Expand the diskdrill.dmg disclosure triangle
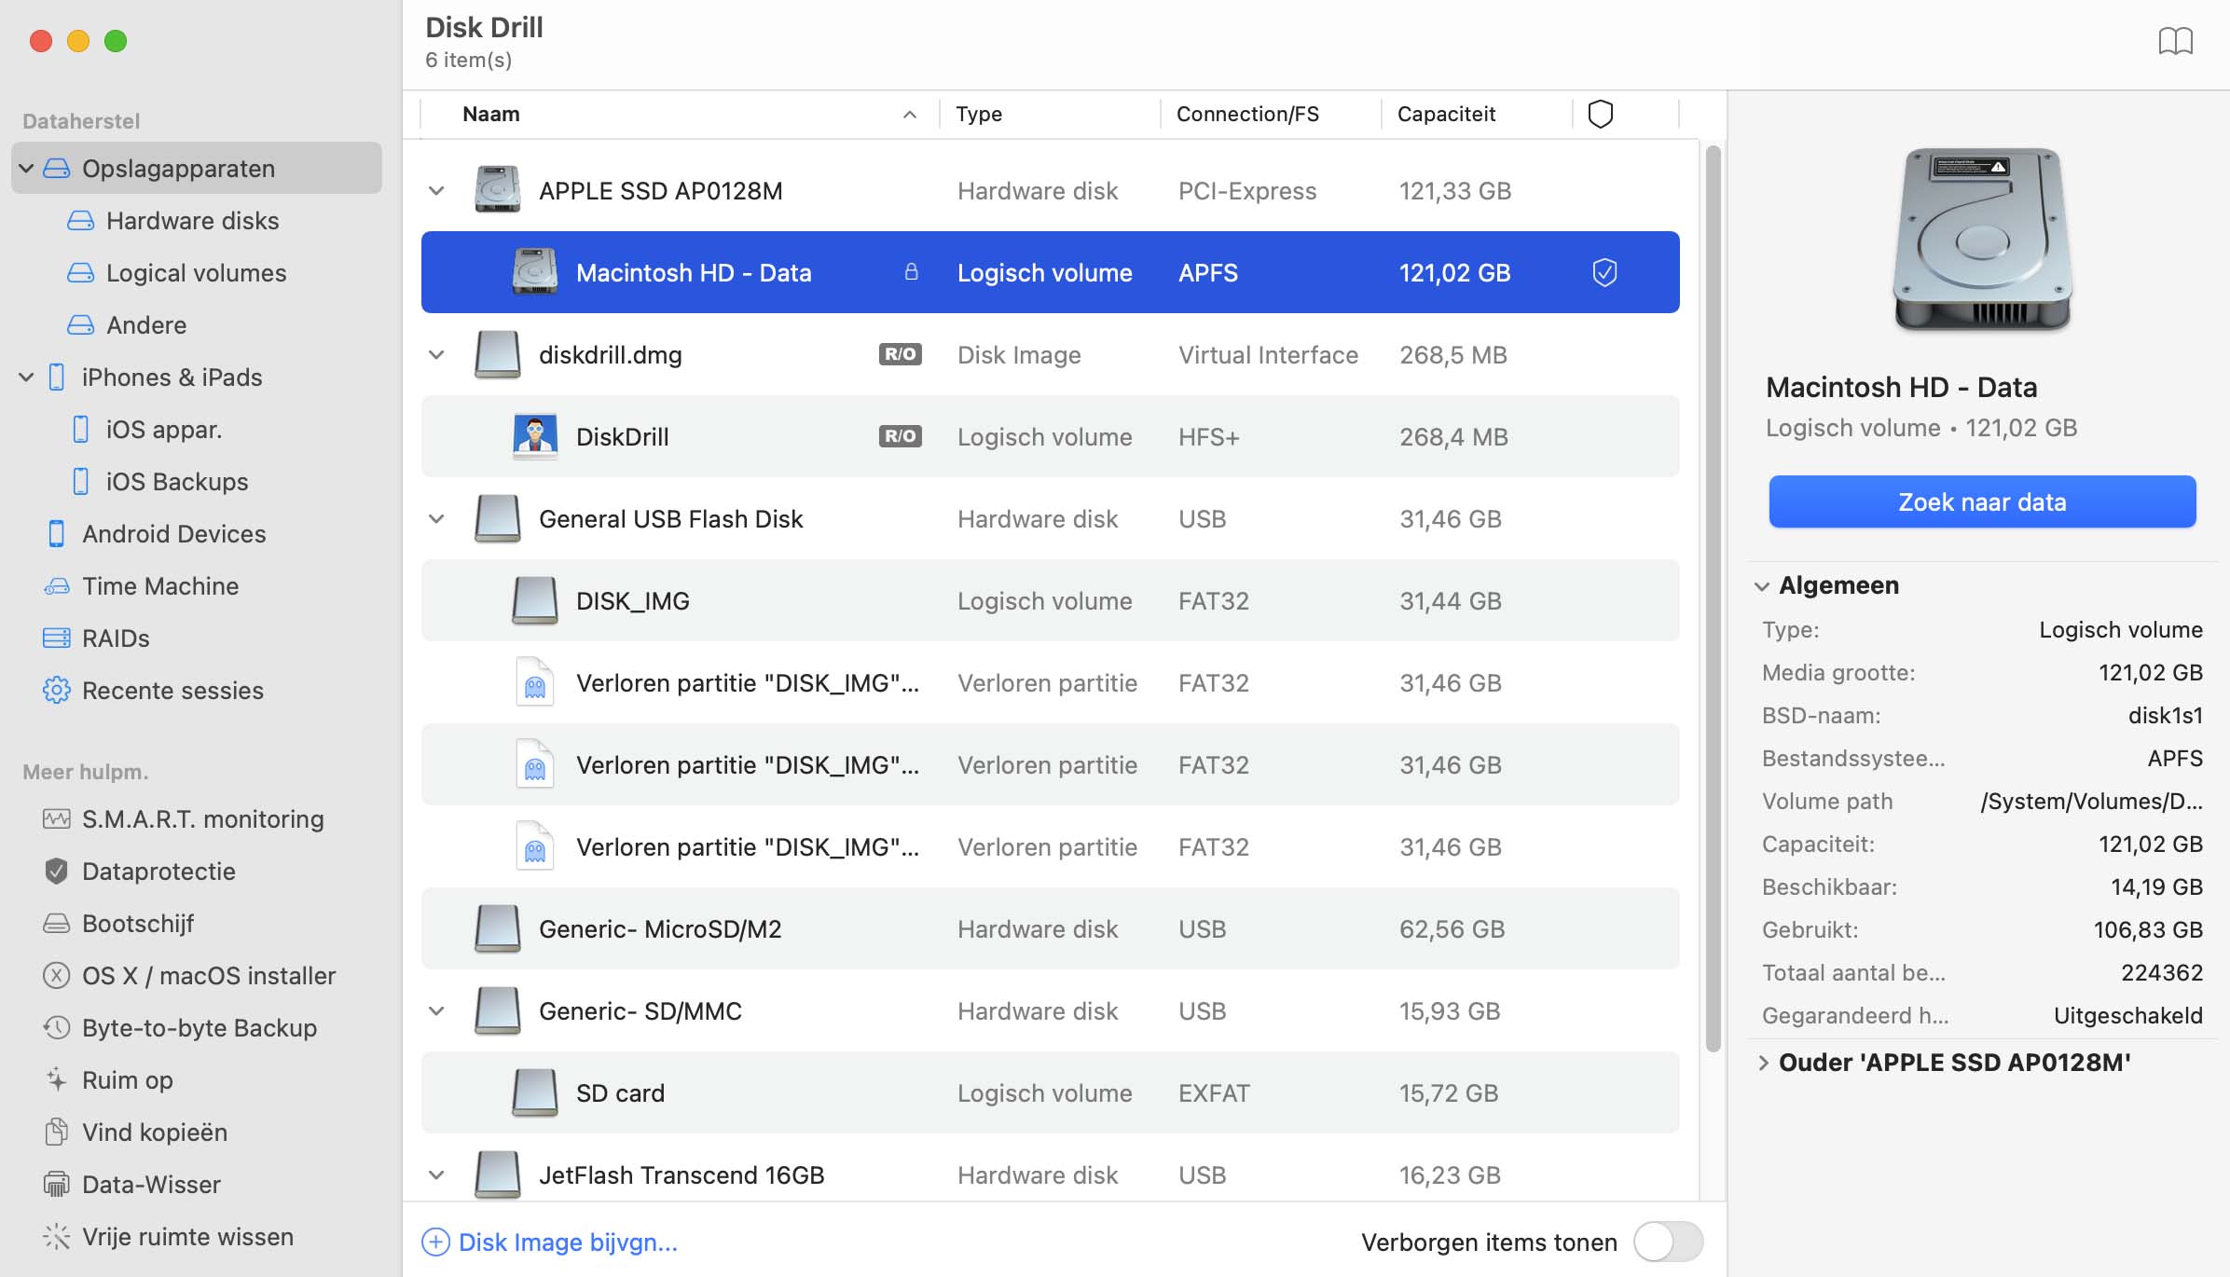Image resolution: width=2230 pixels, height=1277 pixels. pyautogui.click(x=436, y=353)
